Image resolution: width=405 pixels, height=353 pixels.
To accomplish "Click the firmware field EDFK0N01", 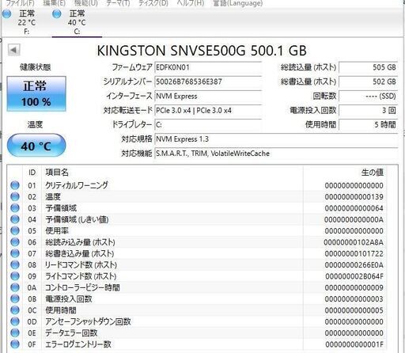I will (x=208, y=67).
